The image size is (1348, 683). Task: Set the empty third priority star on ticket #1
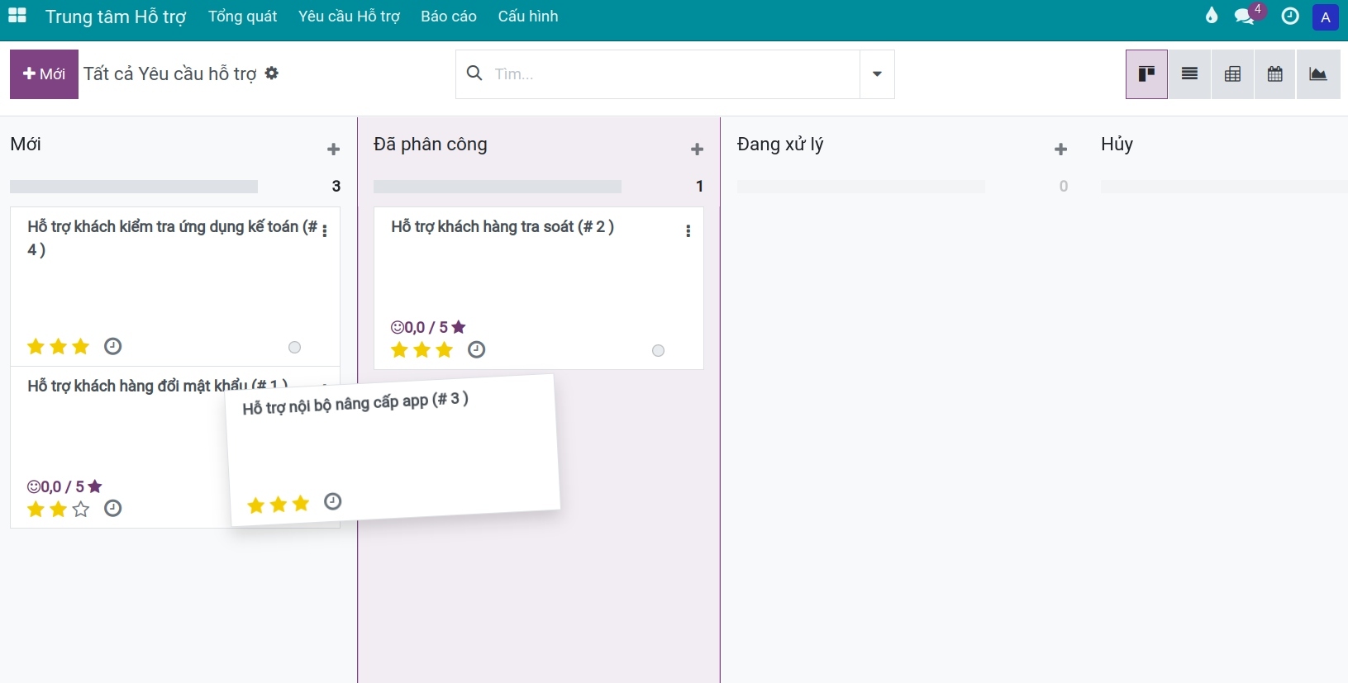[81, 509]
